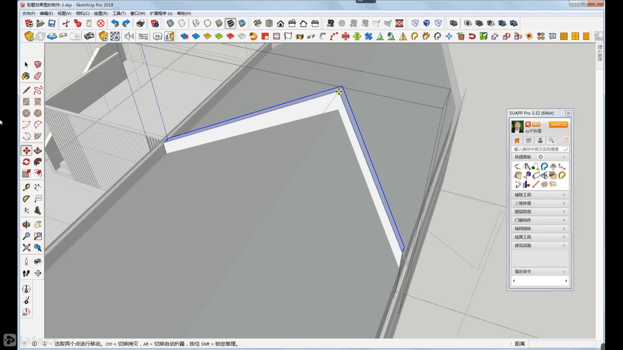Click the orange SUAPP 3.32 button
The width and height of the screenshot is (623, 350).
click(558, 124)
